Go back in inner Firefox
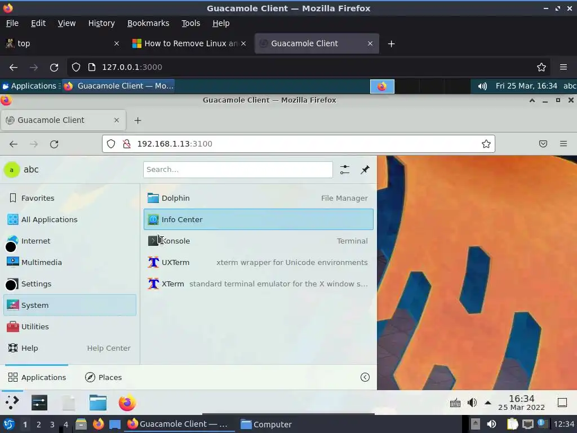Screen dimensions: 577x433 [x=14, y=144]
